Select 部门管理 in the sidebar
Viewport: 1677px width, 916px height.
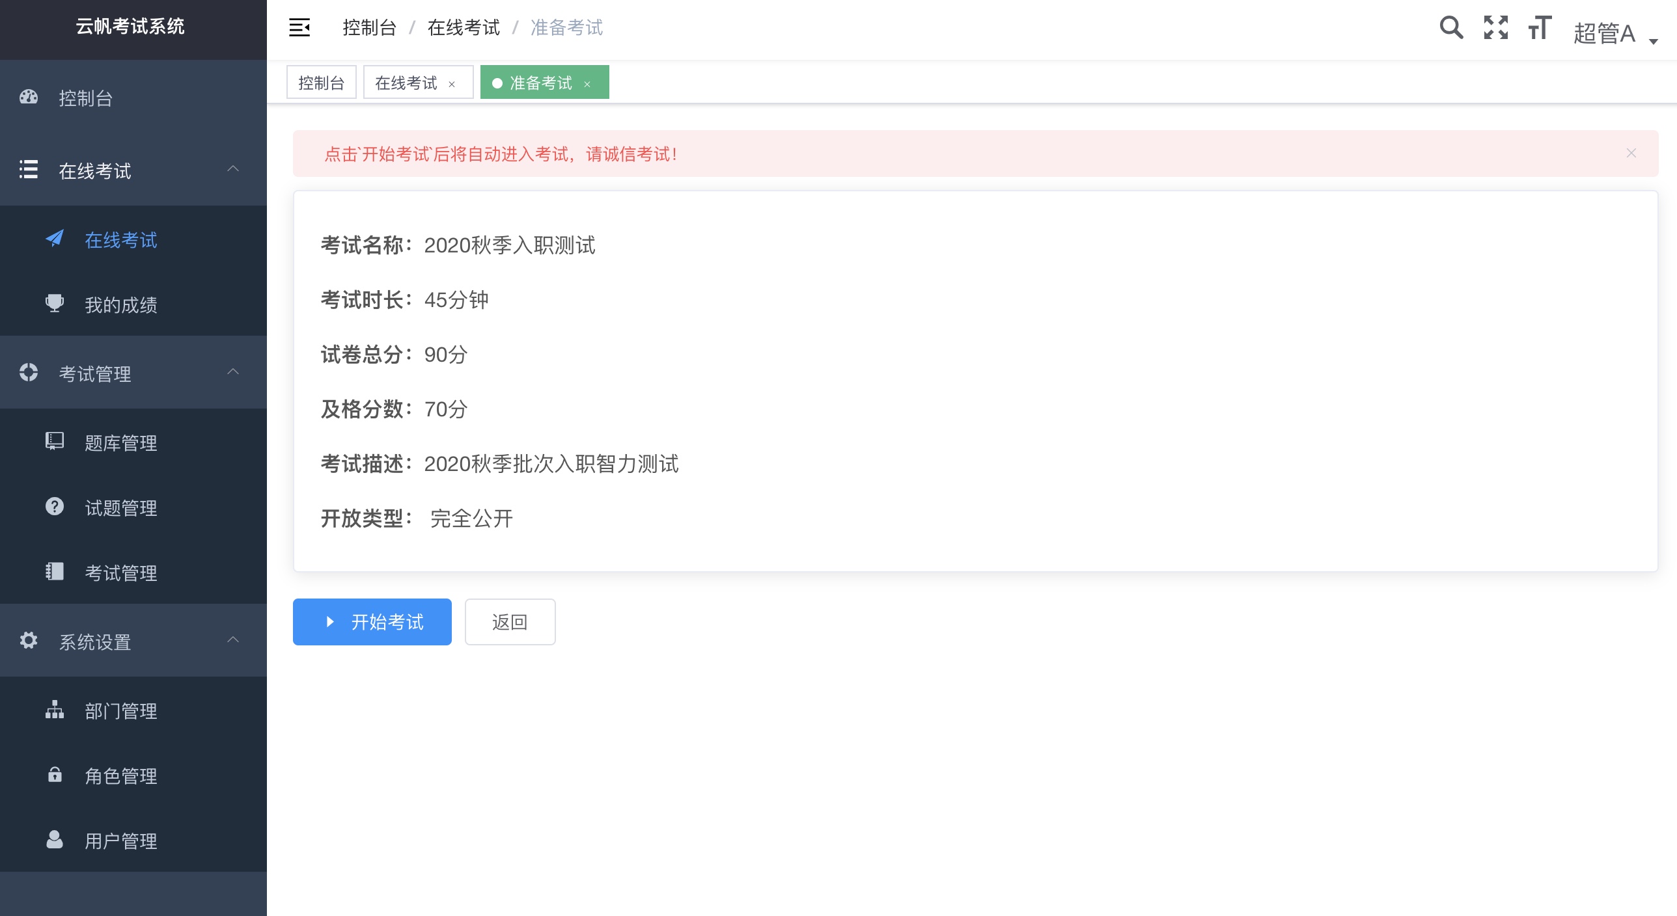(x=120, y=710)
